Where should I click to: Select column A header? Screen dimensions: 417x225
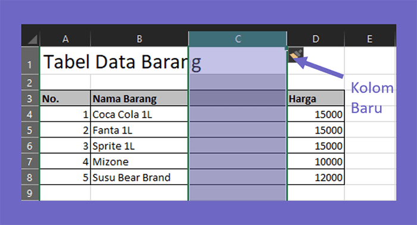66,39
